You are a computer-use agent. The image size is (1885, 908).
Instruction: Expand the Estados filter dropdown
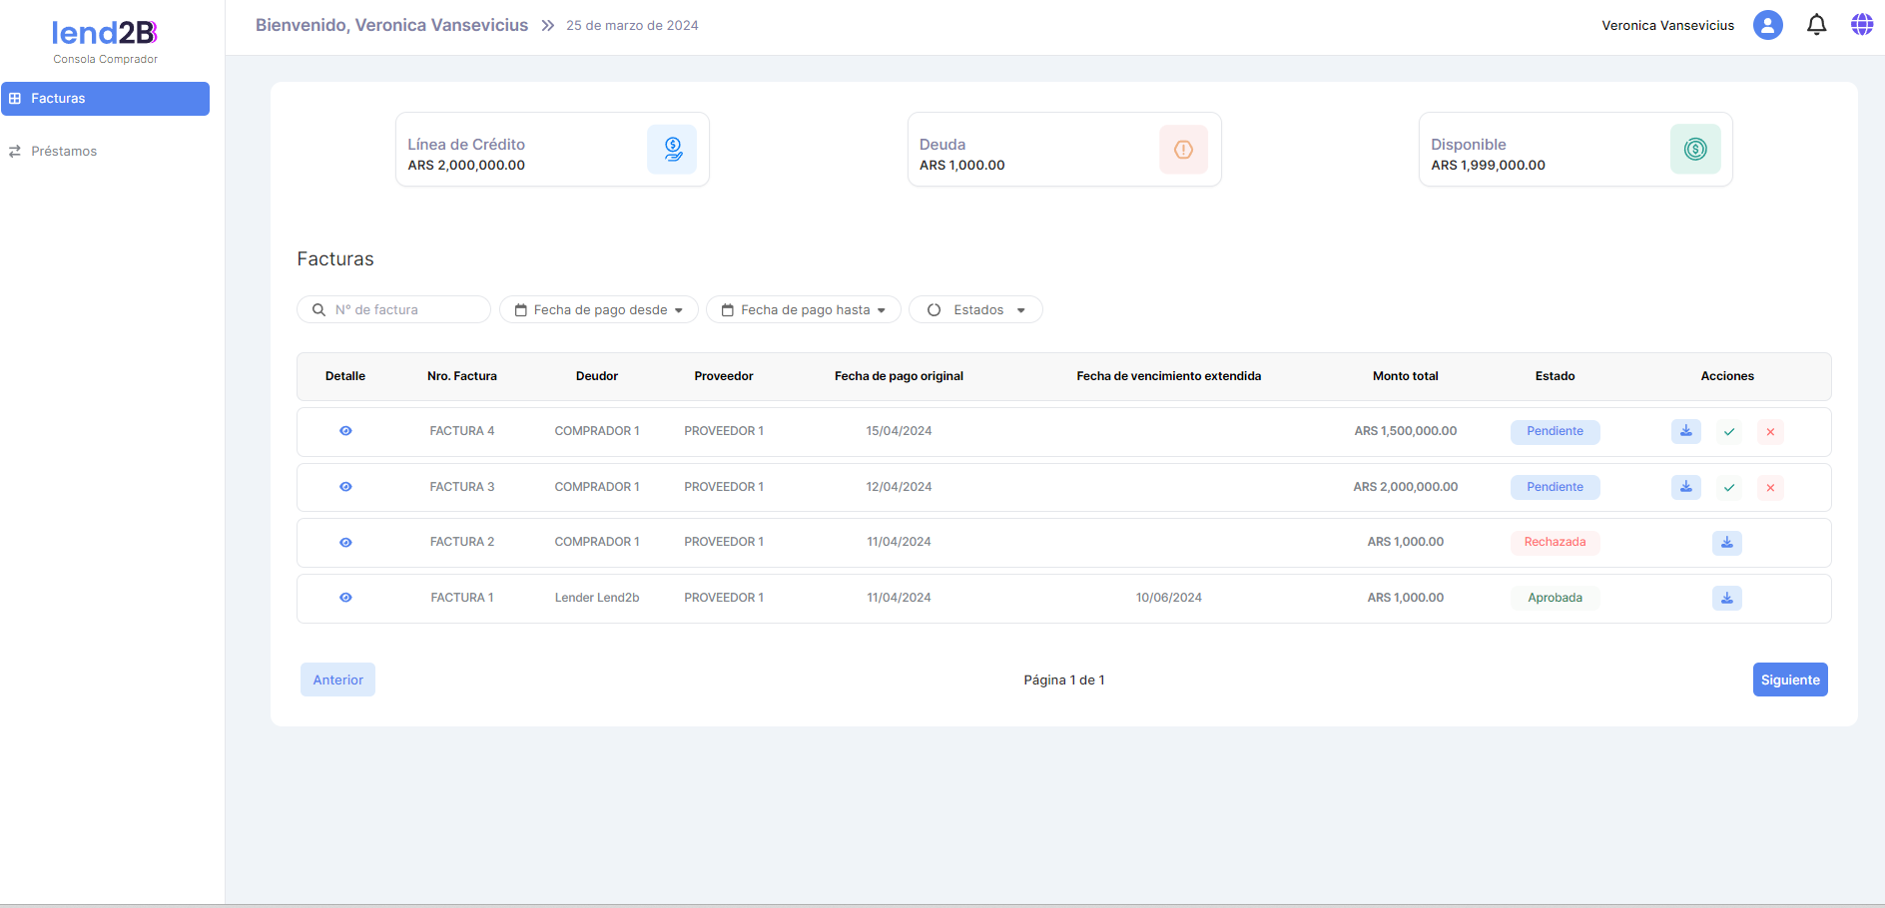975,310
